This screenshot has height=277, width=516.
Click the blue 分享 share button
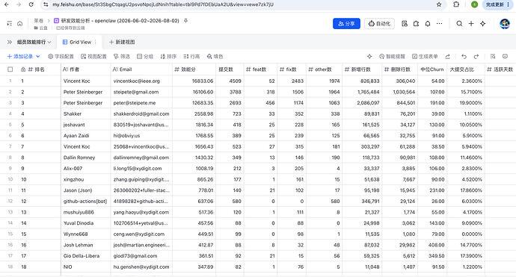tap(346, 24)
